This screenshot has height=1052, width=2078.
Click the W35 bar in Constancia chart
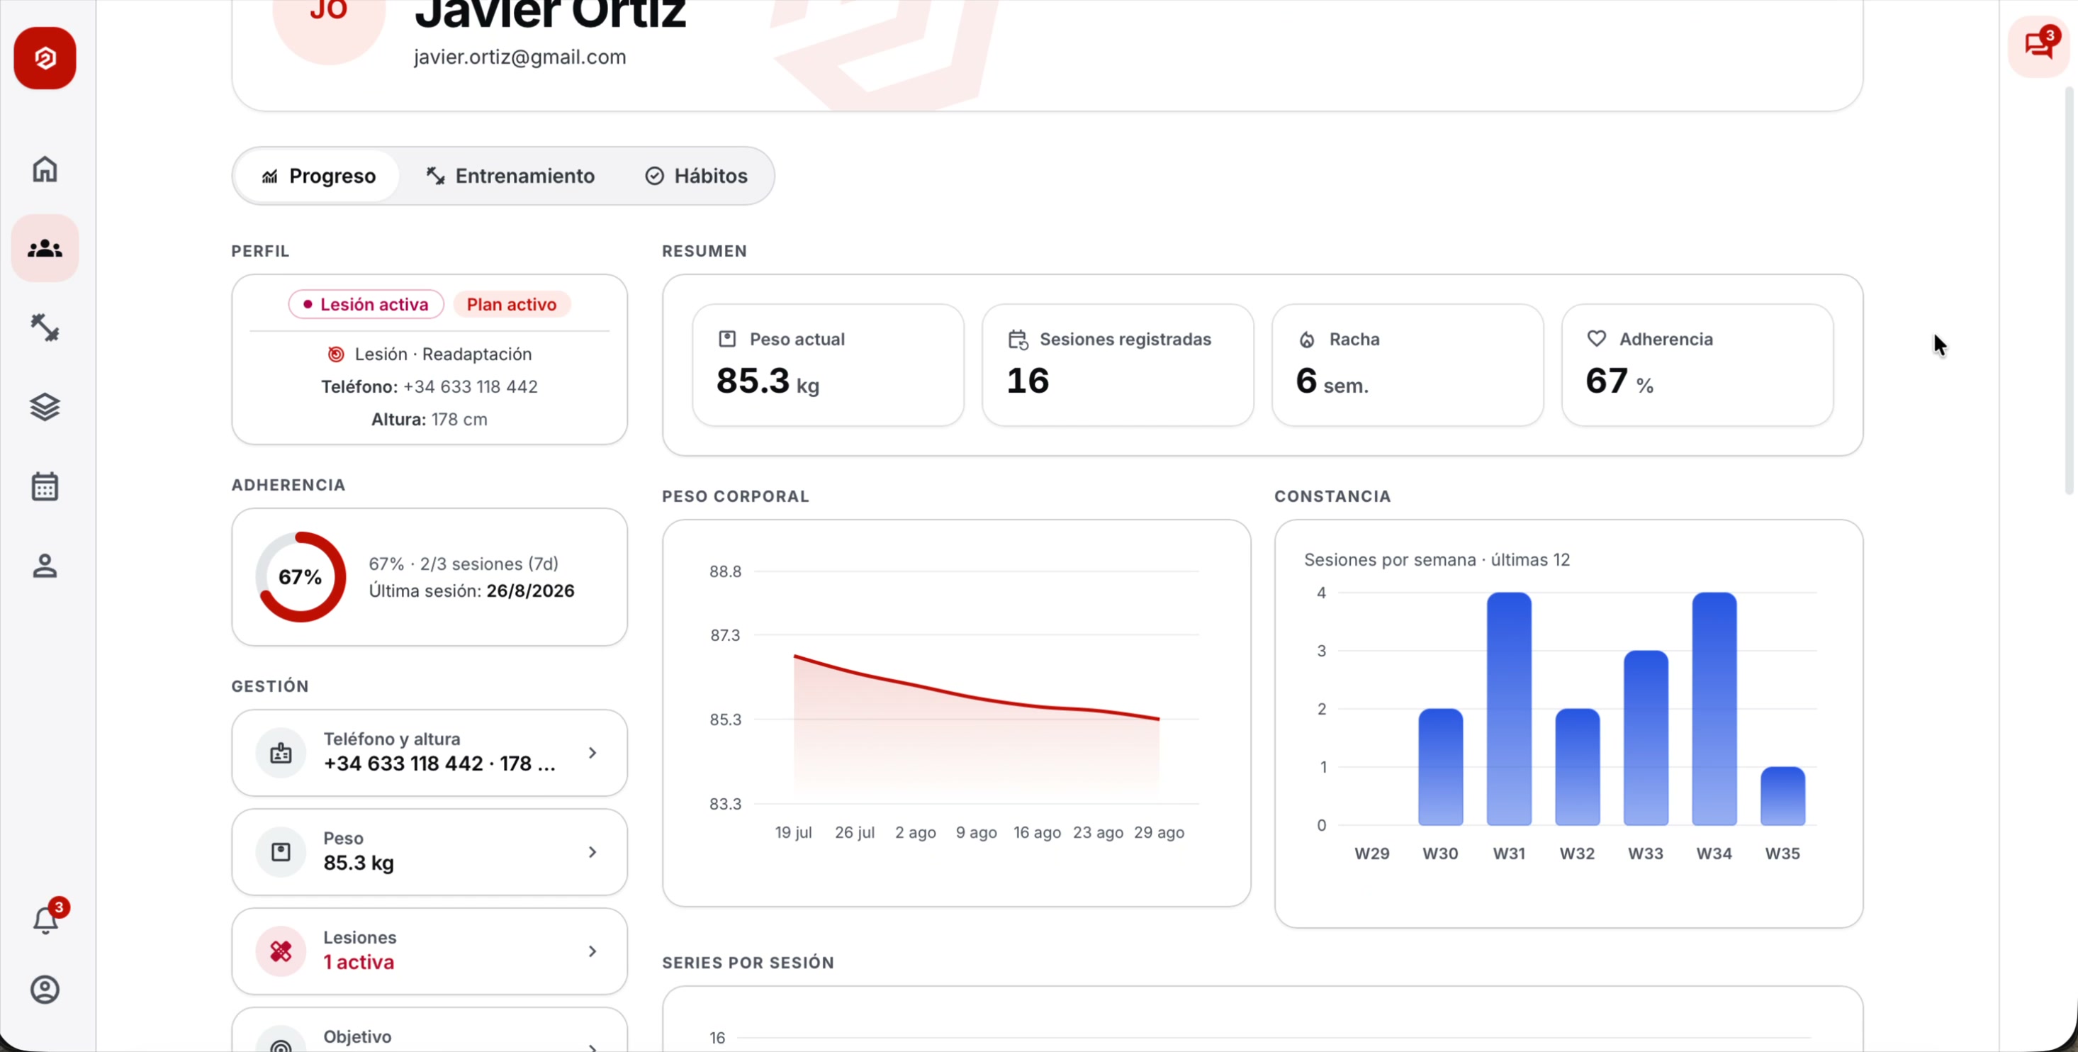pos(1782,796)
